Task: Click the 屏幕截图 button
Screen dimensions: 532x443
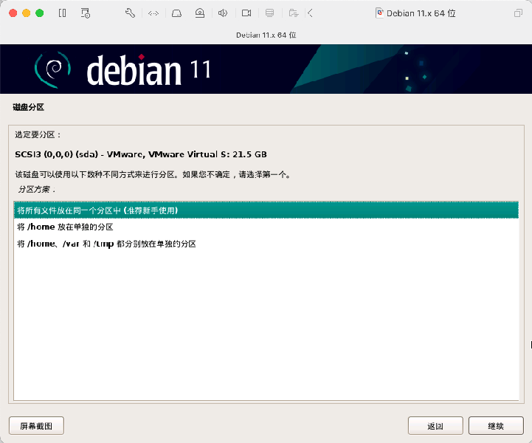Action: [36, 426]
